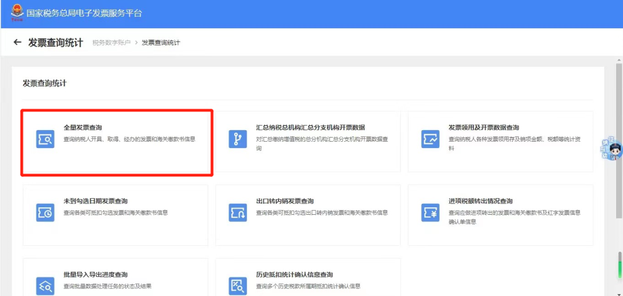The height and width of the screenshot is (296, 623).
Task: Open 汇总纳税总机构汇总分支机构开票数据 title
Action: [310, 127]
